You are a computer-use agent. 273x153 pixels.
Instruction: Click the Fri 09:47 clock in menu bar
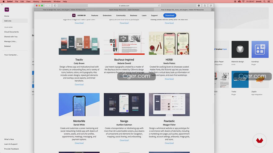250,1
